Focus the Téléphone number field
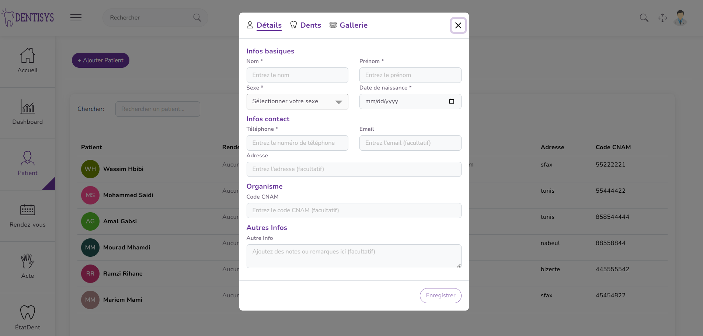The image size is (703, 336). 297,143
